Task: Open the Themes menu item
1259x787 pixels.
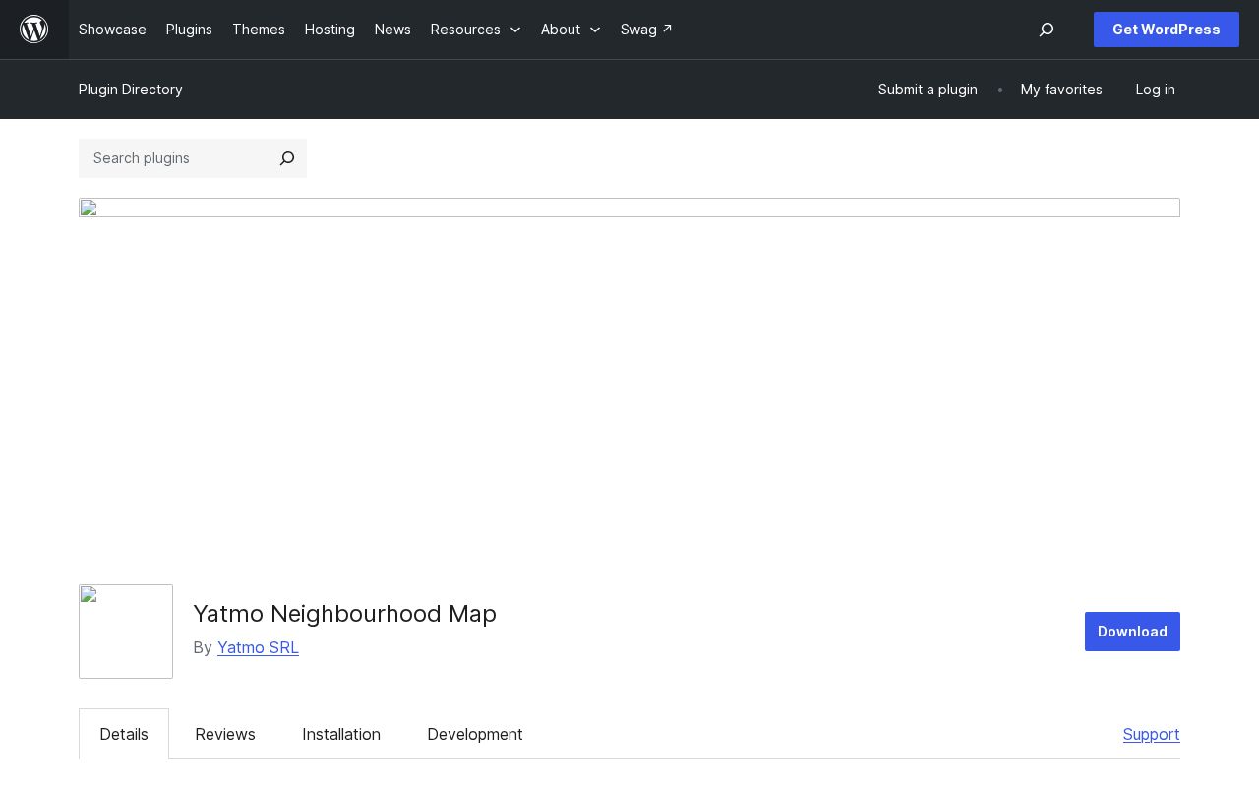Action: click(259, 30)
